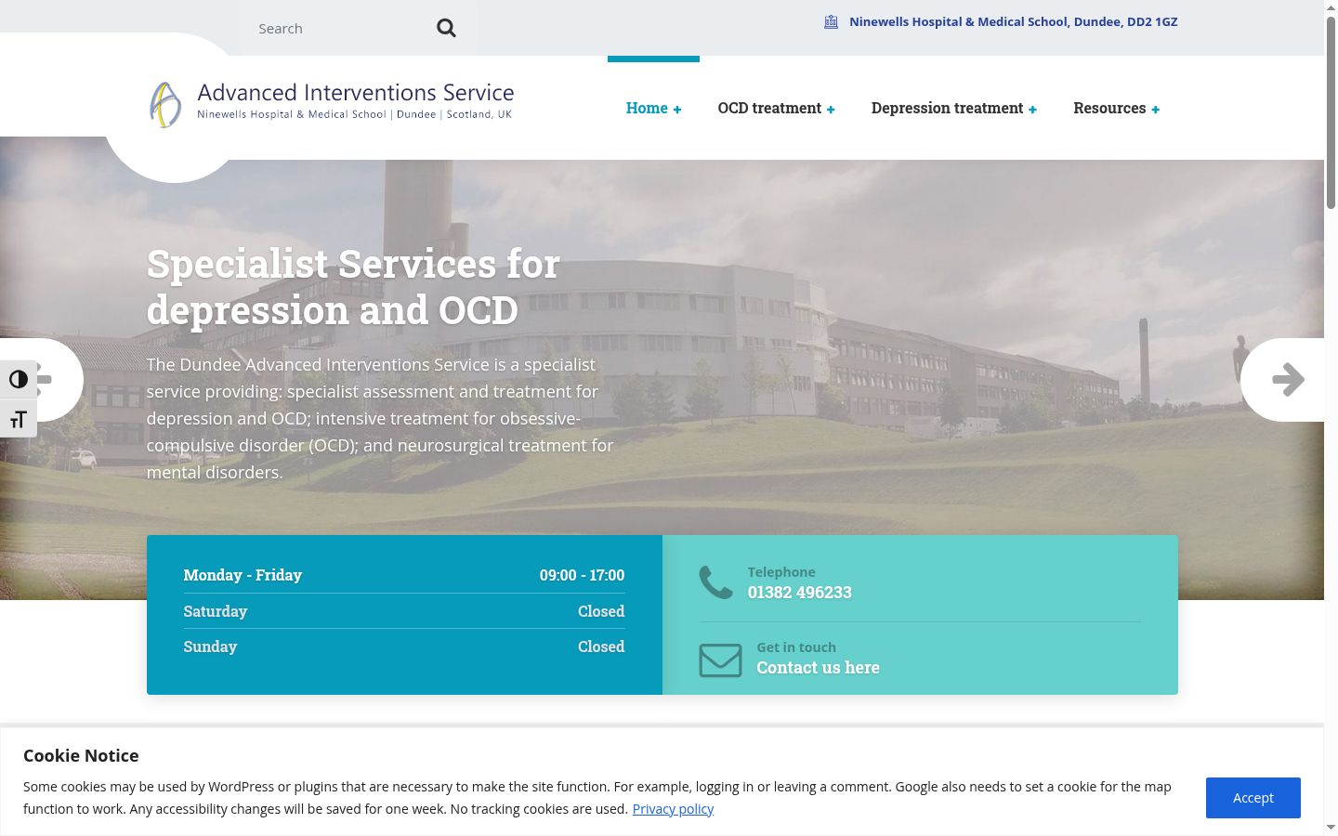The image size is (1338, 836).
Task: Click the Dundee Advanced Interventions Service description
Action: [380, 419]
